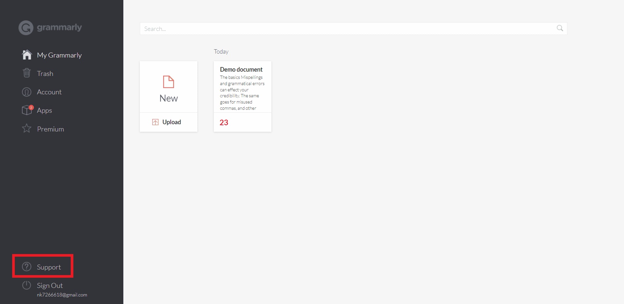Click the upload arrow icon
The image size is (624, 304).
(x=155, y=122)
